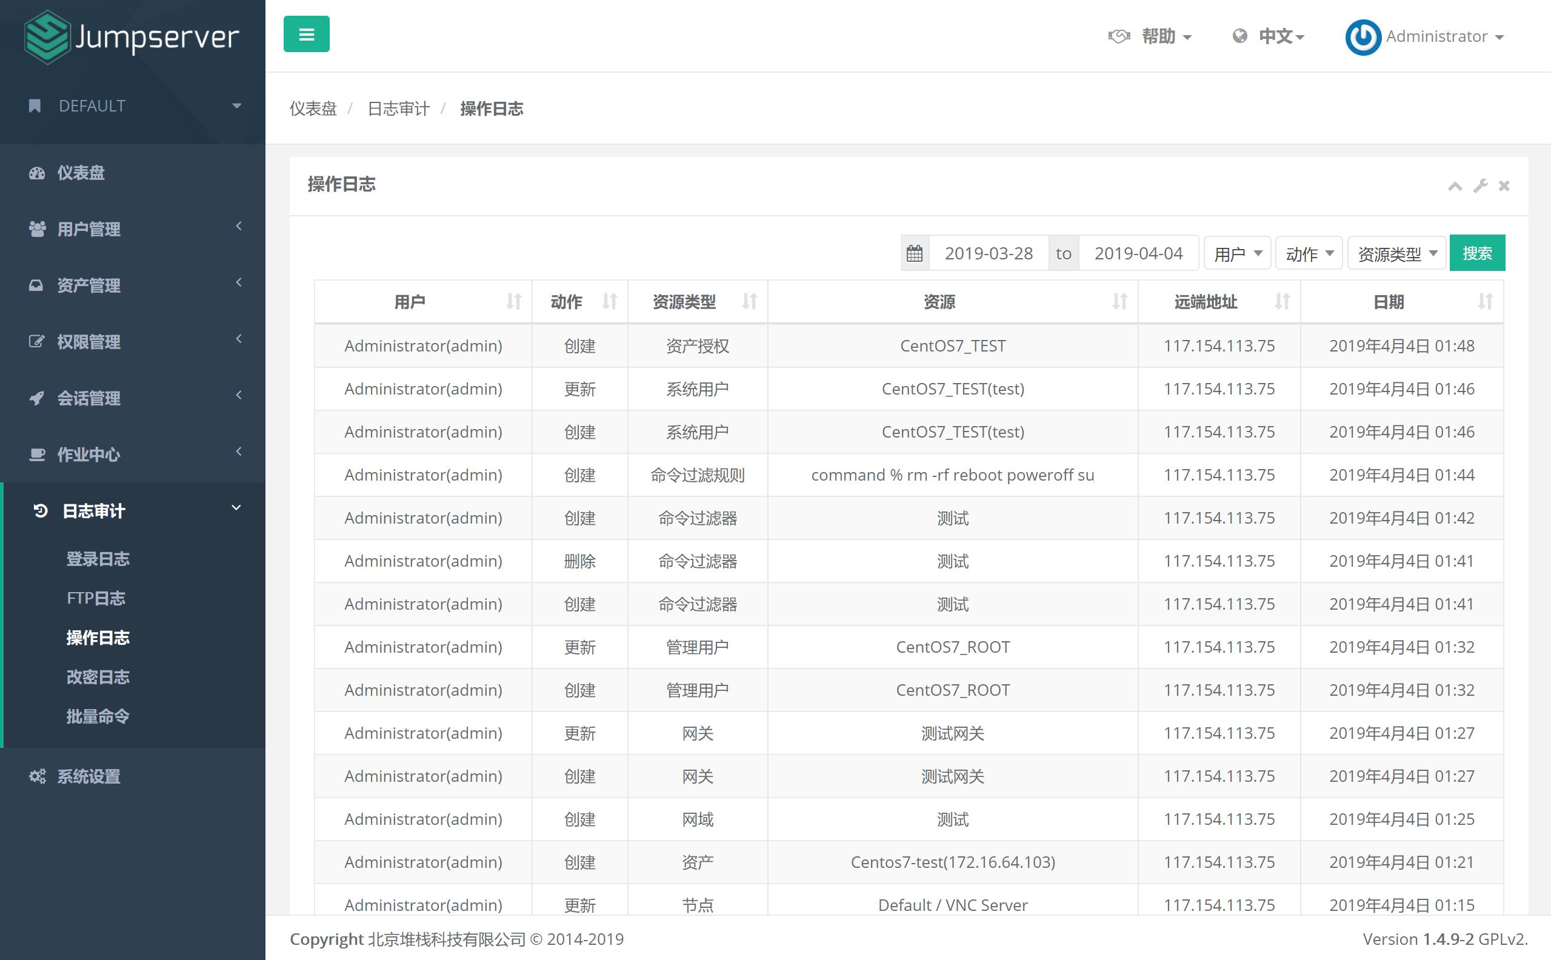Click Centos7-test(172.16.64.103) cell
The width and height of the screenshot is (1551, 960).
pyautogui.click(x=953, y=862)
